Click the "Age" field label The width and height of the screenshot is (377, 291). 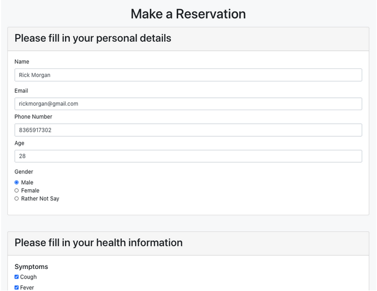click(20, 144)
